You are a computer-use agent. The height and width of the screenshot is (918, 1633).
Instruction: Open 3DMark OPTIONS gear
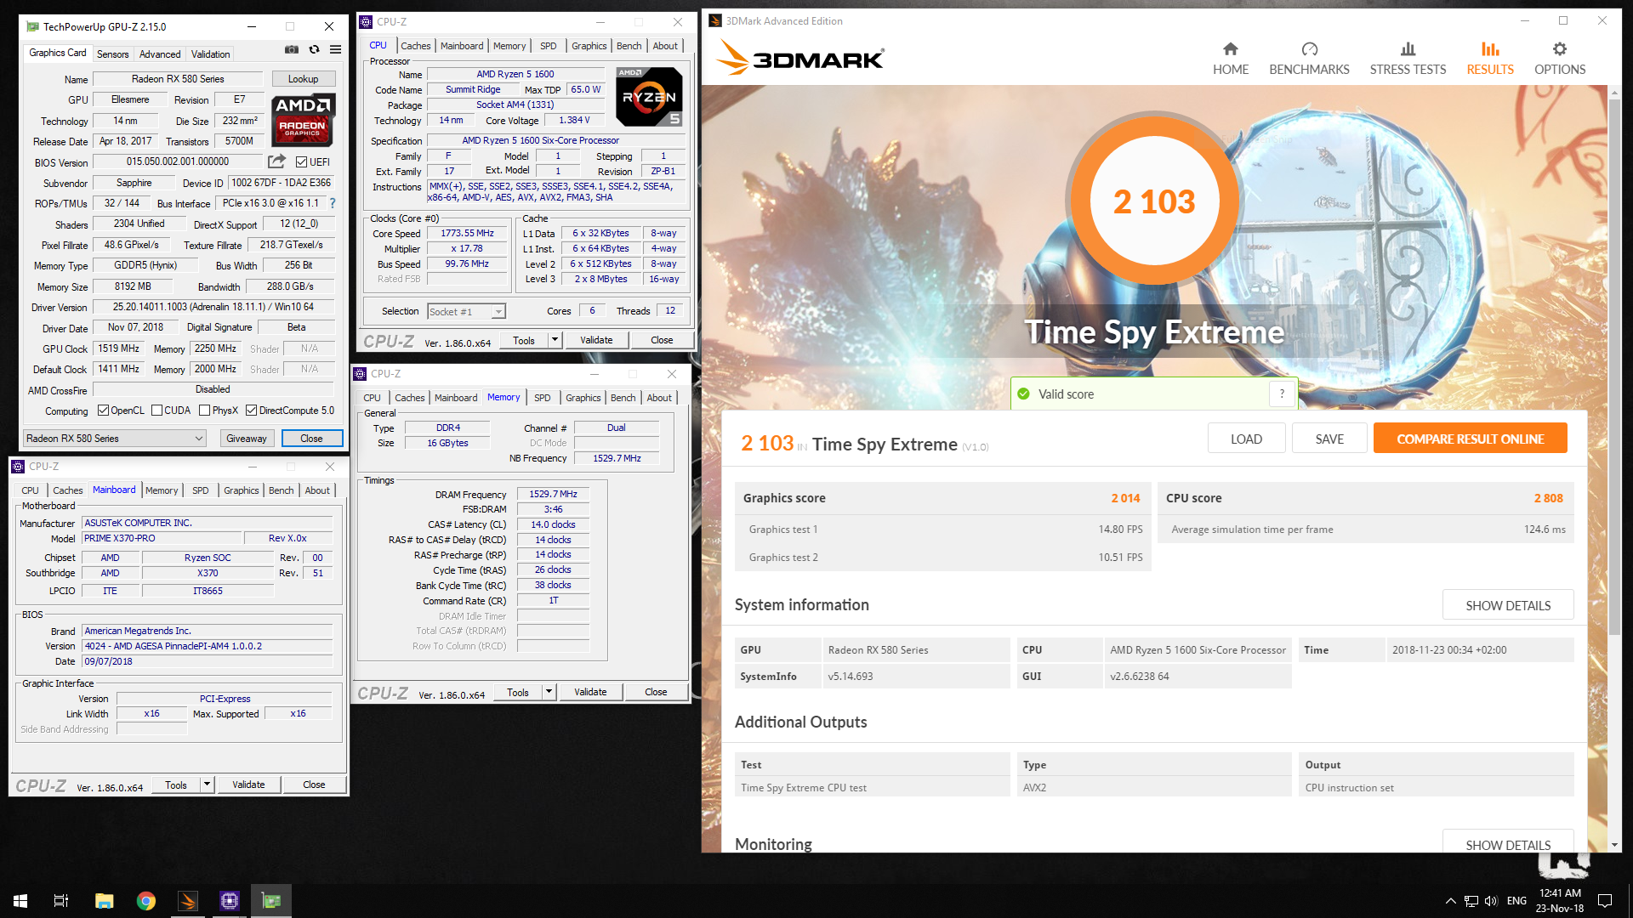coord(1560,59)
